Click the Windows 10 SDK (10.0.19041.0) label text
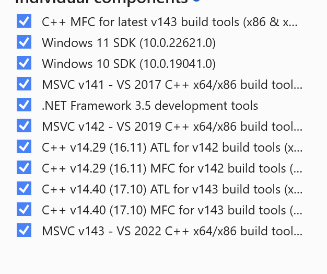327x274 pixels. (x=129, y=64)
